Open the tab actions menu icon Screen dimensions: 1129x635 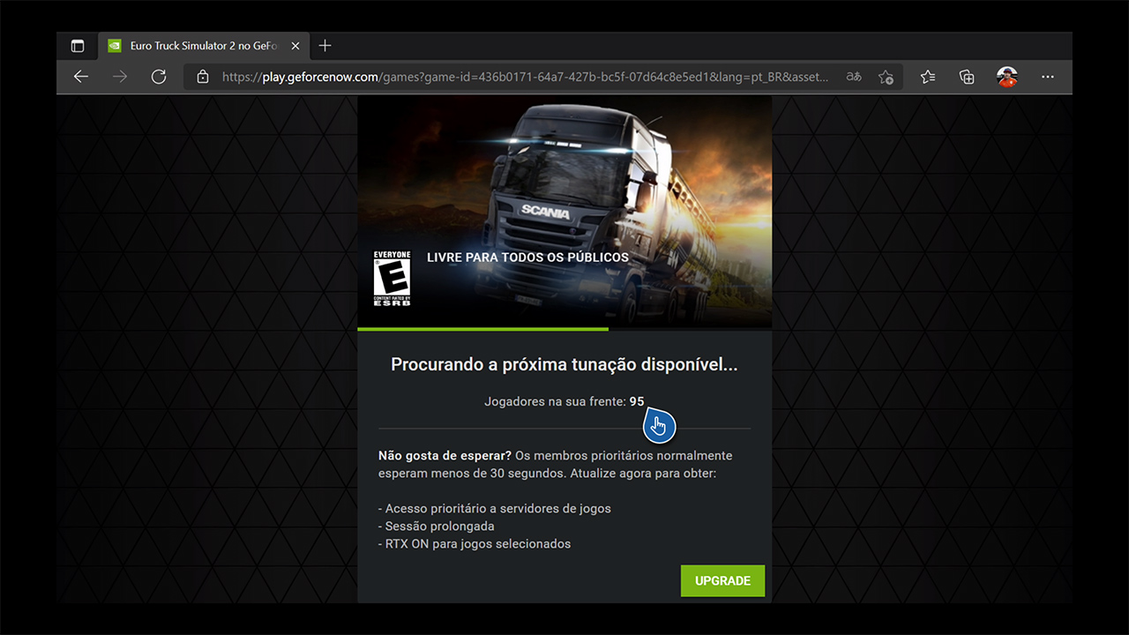tap(78, 46)
